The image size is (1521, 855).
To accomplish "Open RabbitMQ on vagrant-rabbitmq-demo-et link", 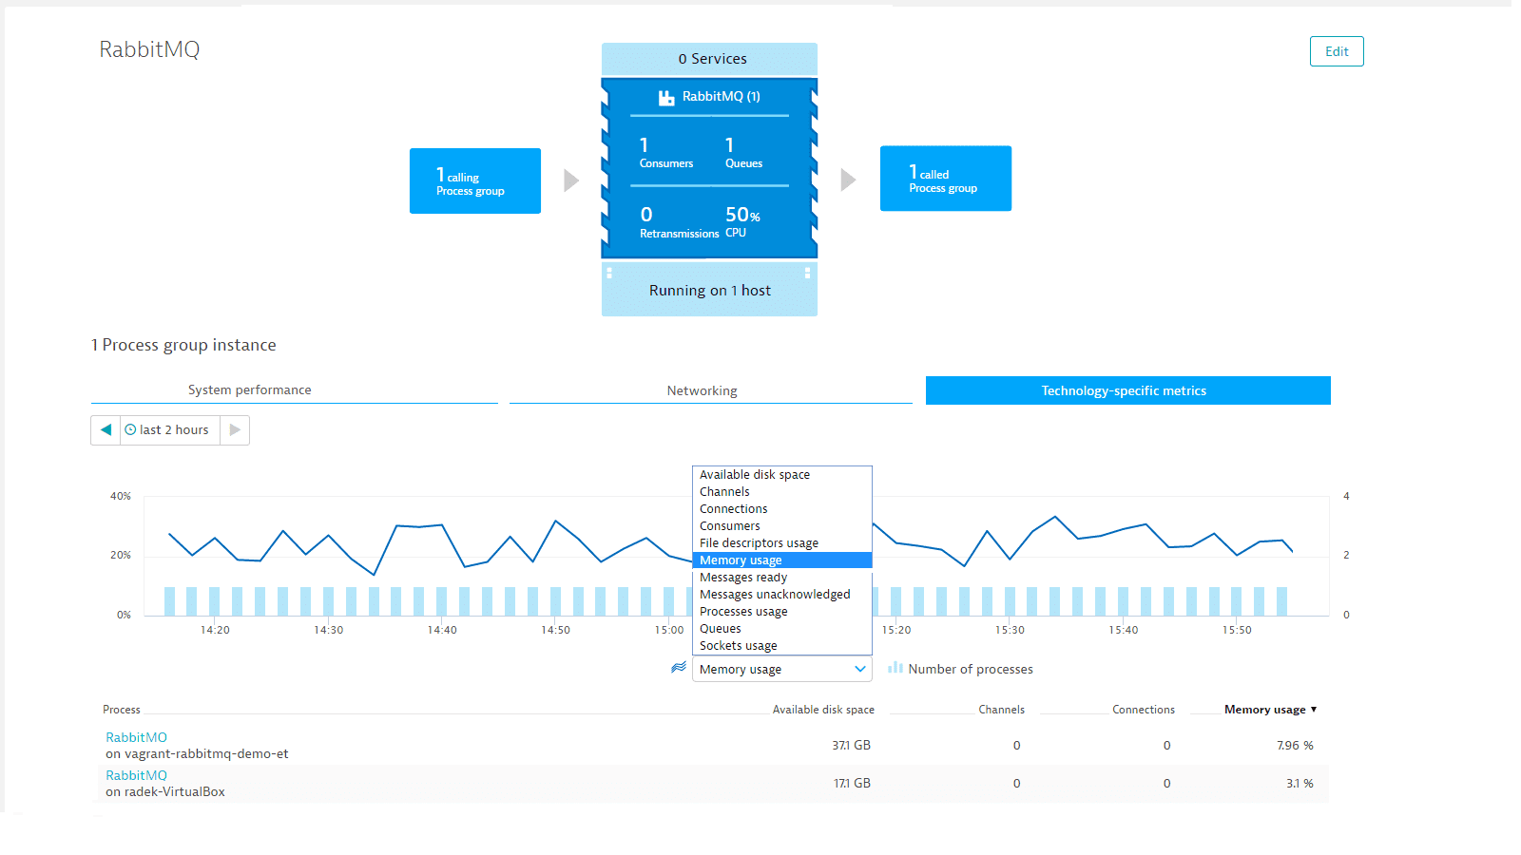I will tap(136, 737).
